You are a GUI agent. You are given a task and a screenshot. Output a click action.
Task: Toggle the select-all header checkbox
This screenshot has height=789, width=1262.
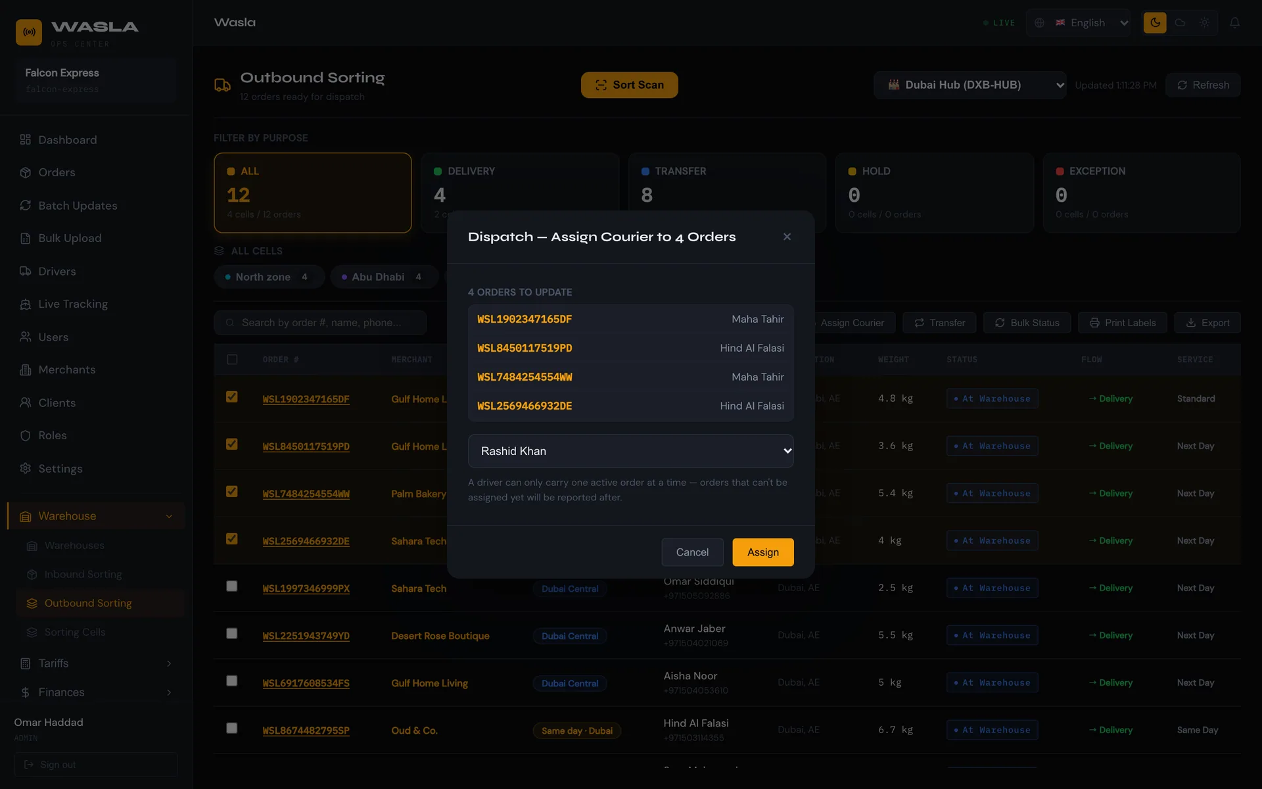[232, 359]
